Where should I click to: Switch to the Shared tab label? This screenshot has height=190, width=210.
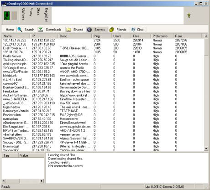[78, 30]
